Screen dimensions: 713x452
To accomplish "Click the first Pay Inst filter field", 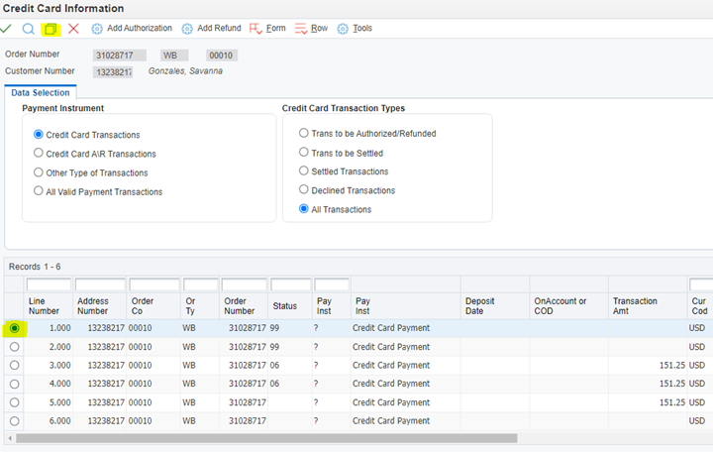I will click(332, 284).
